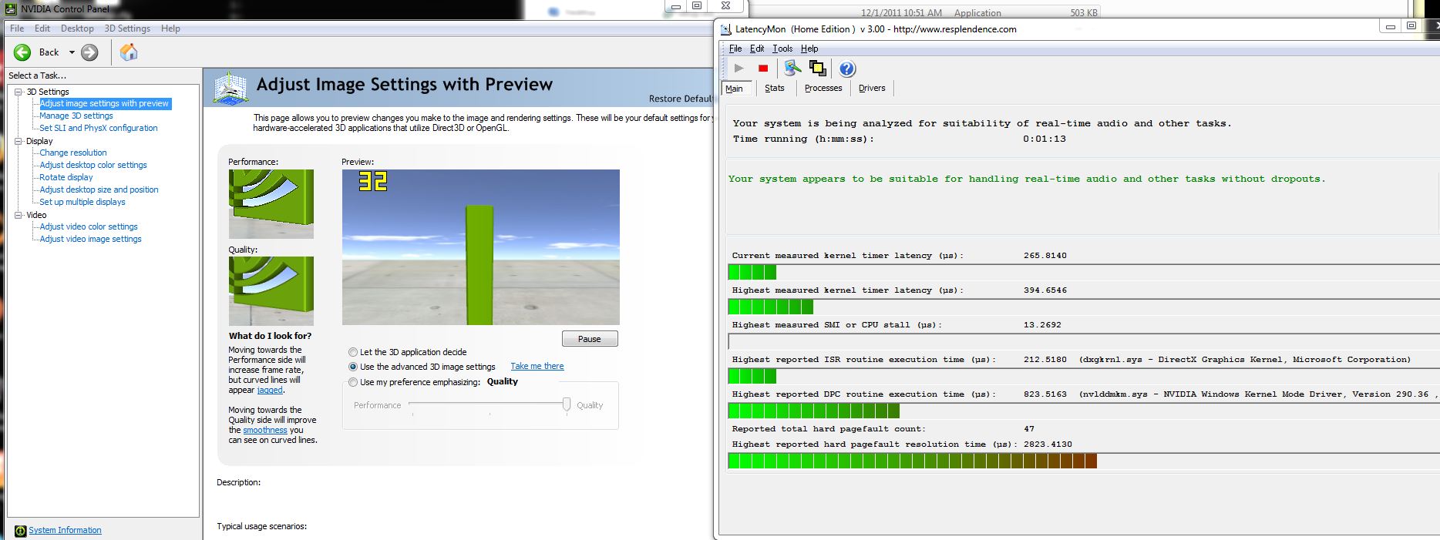Click the stacked yellow windows toolbar icon

pos(818,69)
